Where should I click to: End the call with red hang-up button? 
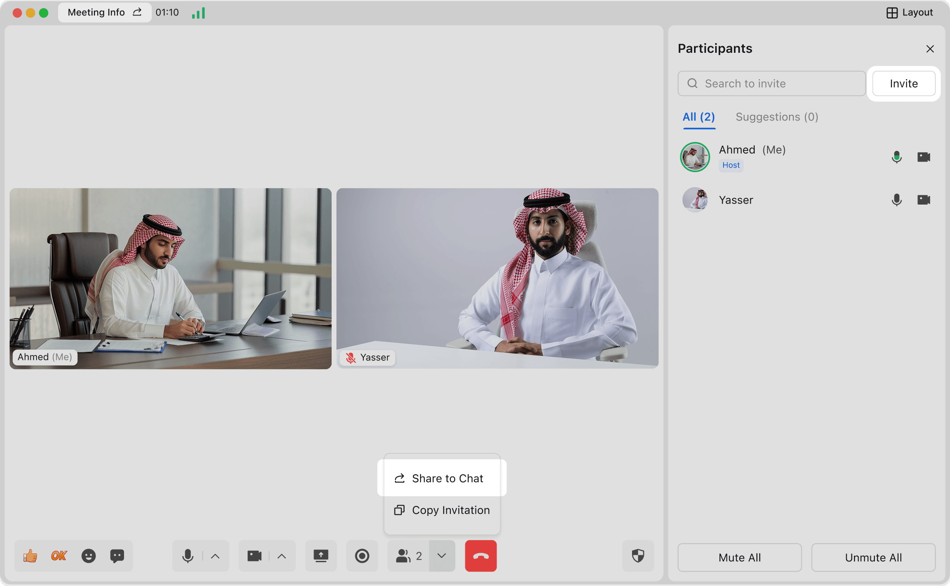click(x=481, y=556)
